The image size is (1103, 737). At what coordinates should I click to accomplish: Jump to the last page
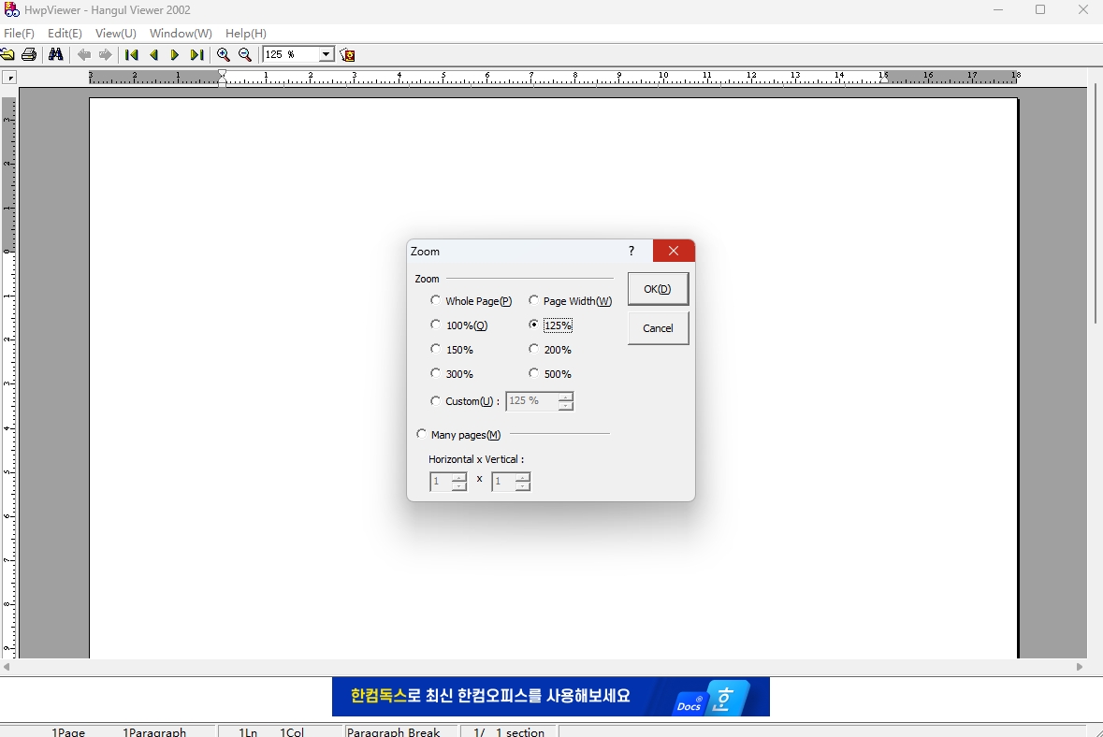click(x=197, y=55)
